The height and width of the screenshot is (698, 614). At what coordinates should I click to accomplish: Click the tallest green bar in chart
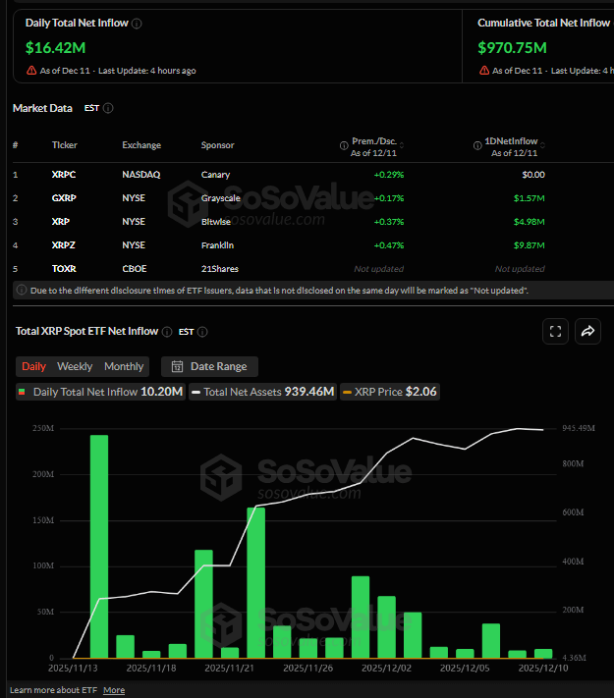point(99,545)
